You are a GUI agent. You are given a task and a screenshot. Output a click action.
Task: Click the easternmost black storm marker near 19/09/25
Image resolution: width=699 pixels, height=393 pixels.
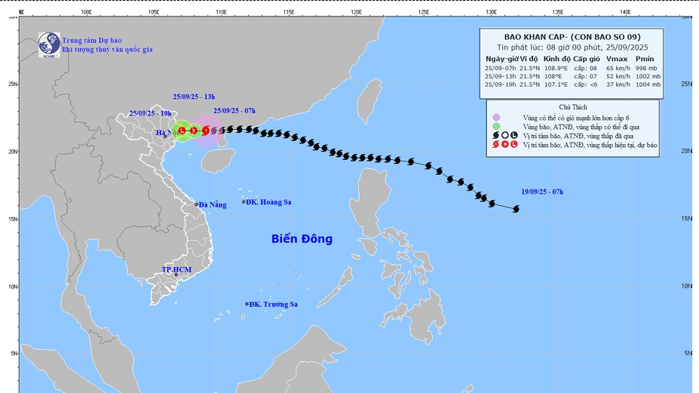pos(517,209)
